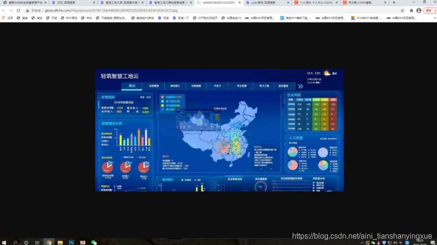Open the 百度 bookmark
The height and width of the screenshot is (245, 437).
tap(163, 18)
